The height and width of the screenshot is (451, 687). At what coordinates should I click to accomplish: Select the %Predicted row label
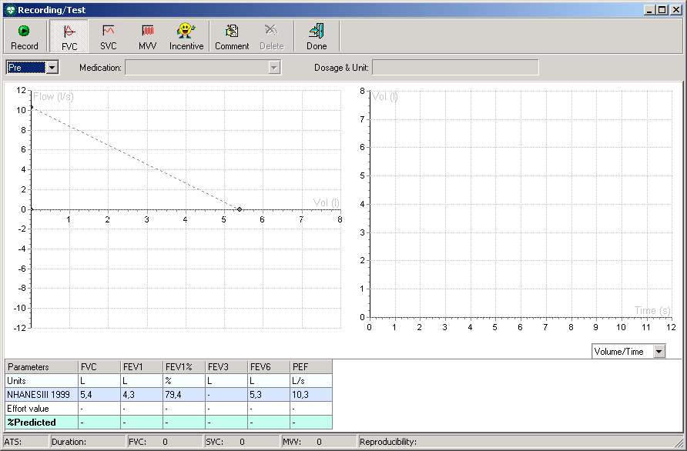coord(42,423)
